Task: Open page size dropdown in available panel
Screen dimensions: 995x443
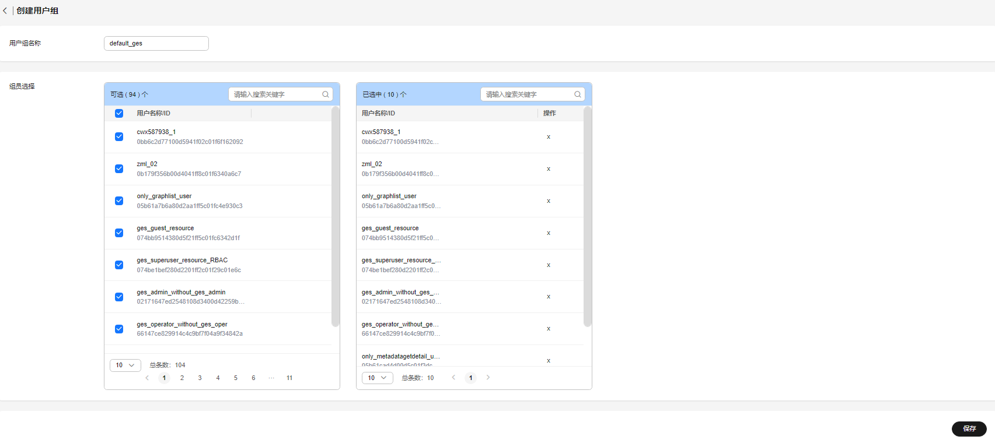Action: coord(125,365)
